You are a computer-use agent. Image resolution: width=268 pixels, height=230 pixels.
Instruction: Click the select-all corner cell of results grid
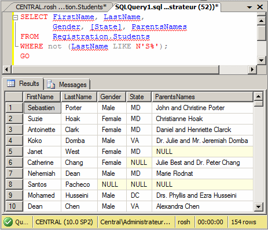pyautogui.click(x=14, y=97)
